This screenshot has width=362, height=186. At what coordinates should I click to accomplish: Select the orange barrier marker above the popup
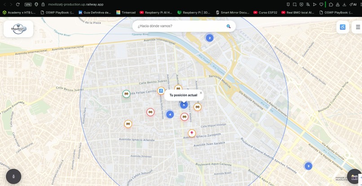point(178,88)
